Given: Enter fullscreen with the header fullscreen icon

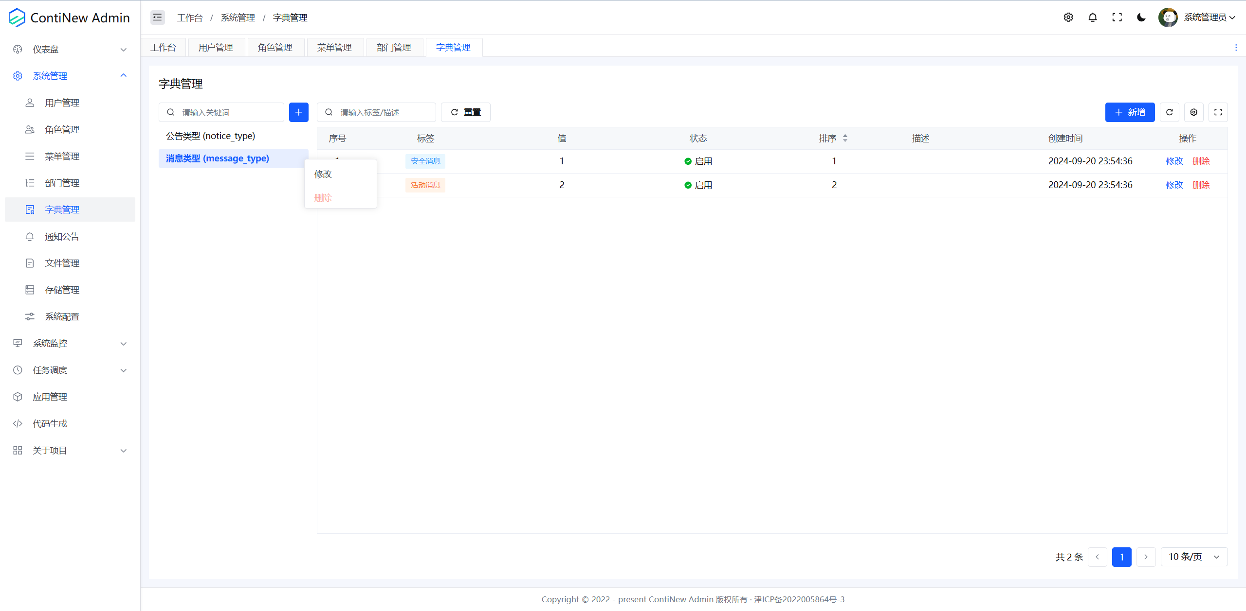Looking at the screenshot, I should click(x=1117, y=17).
